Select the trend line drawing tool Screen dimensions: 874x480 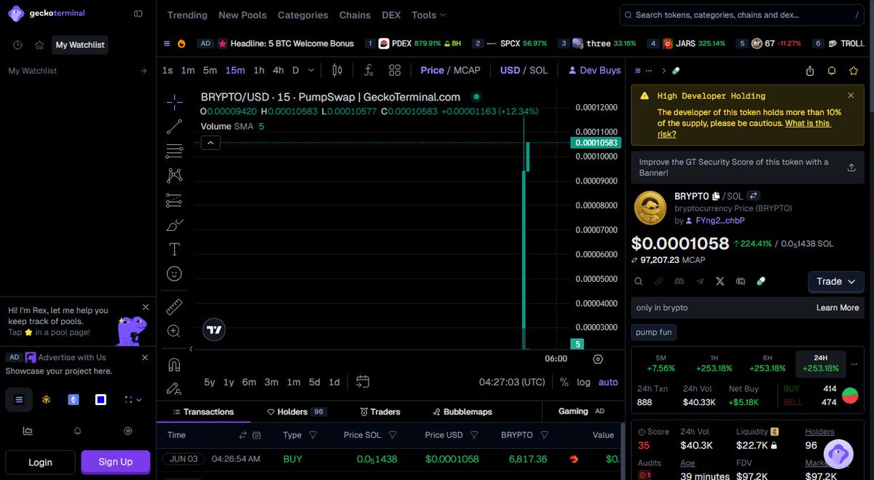[x=174, y=127]
